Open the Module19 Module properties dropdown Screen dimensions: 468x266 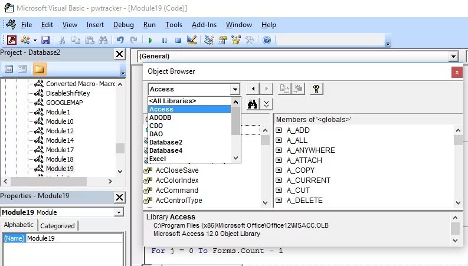[x=119, y=212]
